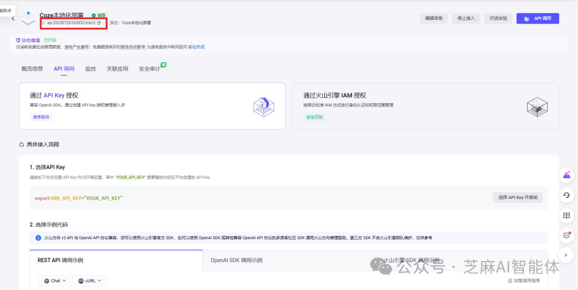Open the Chat type dropdown
The height and width of the screenshot is (290, 578).
click(55, 281)
